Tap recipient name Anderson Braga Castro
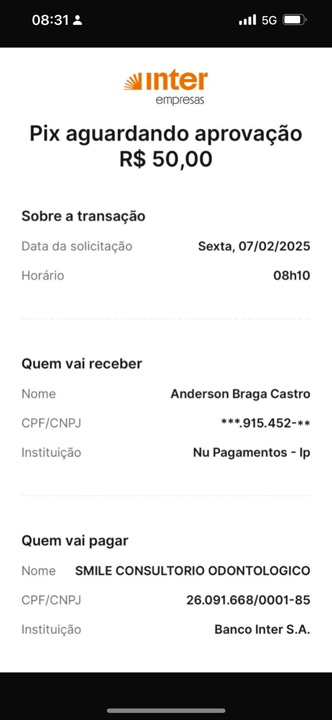 coord(240,394)
